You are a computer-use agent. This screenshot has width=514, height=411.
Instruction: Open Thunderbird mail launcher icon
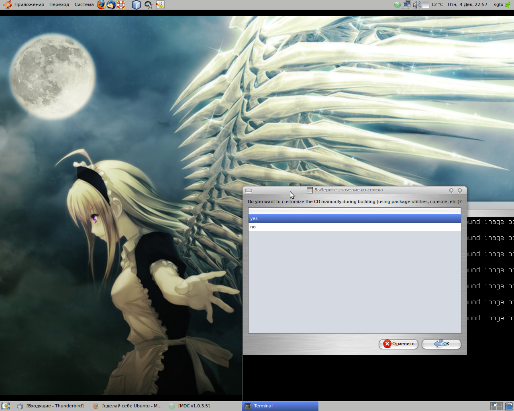(x=111, y=5)
